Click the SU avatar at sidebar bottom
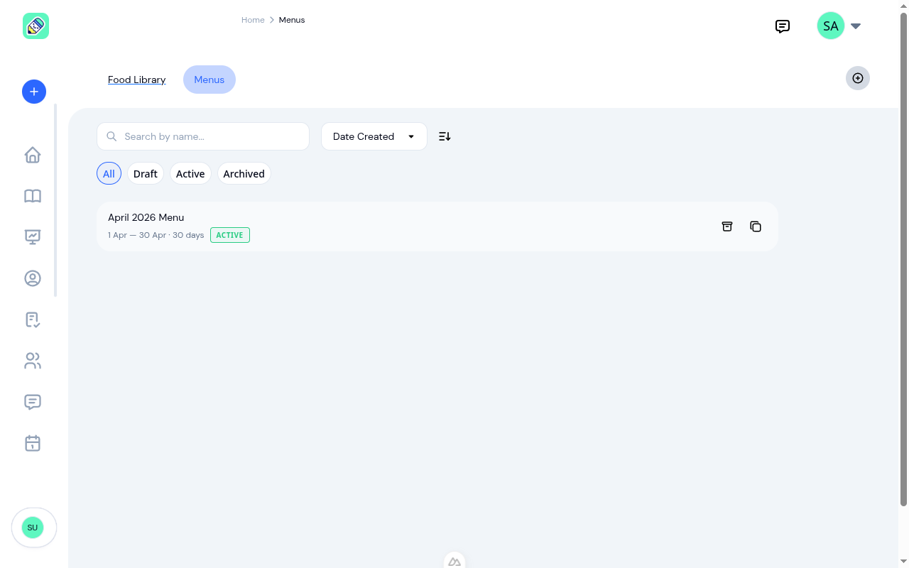 coord(33,528)
